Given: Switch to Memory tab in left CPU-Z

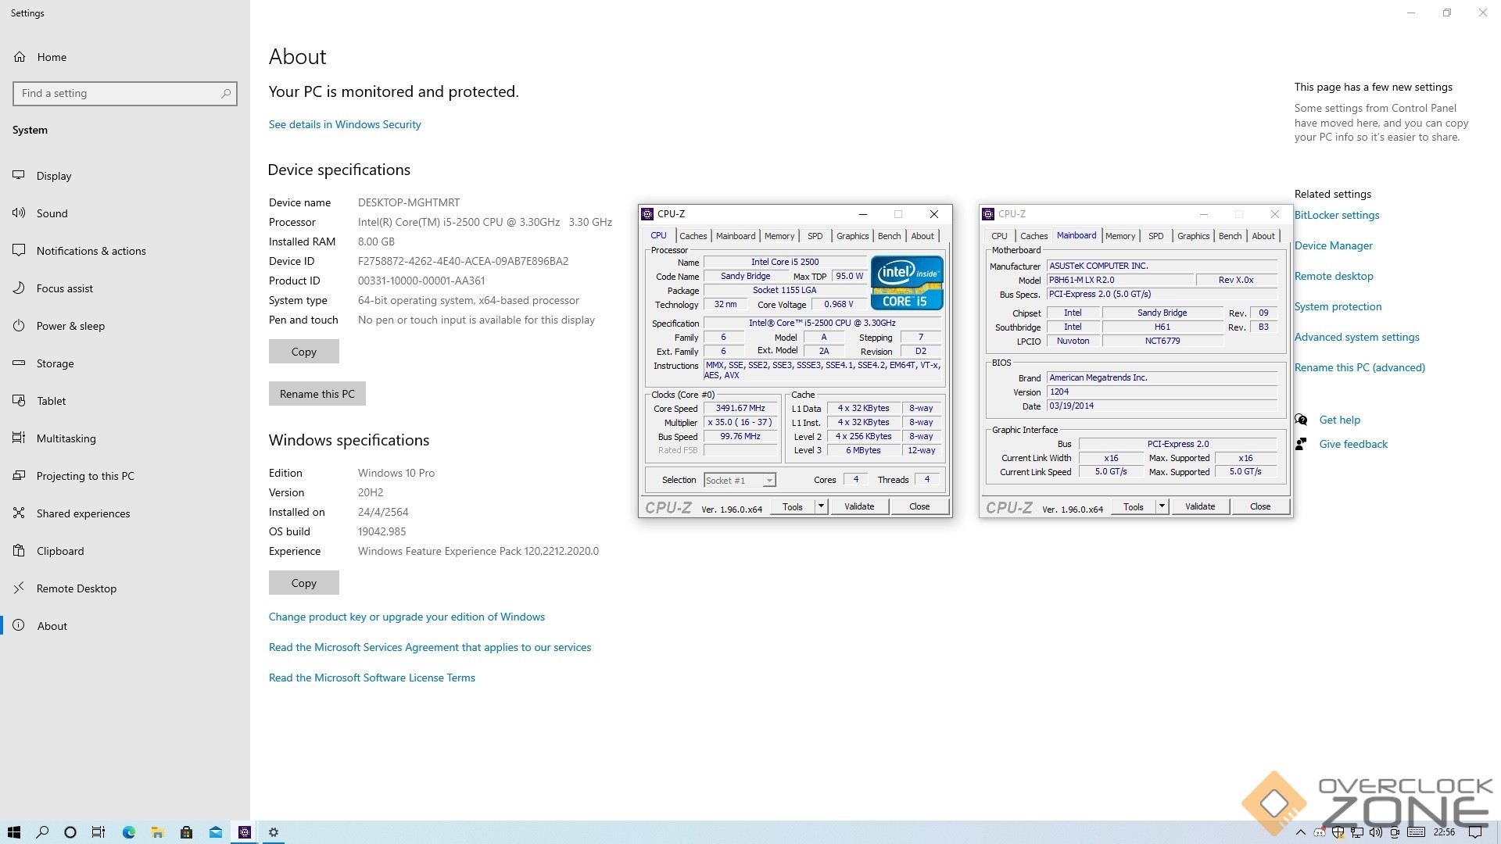Looking at the screenshot, I should coord(779,236).
